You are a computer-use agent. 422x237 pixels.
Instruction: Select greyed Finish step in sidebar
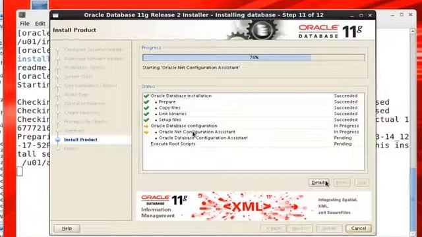tap(71, 149)
